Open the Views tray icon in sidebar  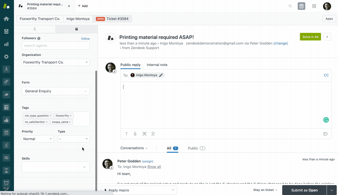pyautogui.click(x=6, y=31)
